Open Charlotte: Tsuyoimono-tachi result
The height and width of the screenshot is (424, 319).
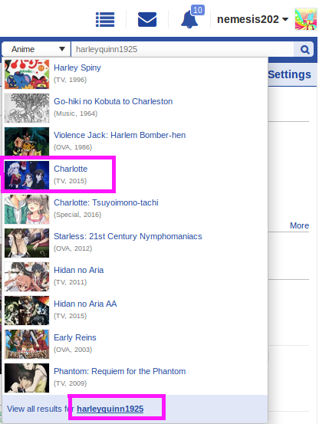[x=135, y=209]
